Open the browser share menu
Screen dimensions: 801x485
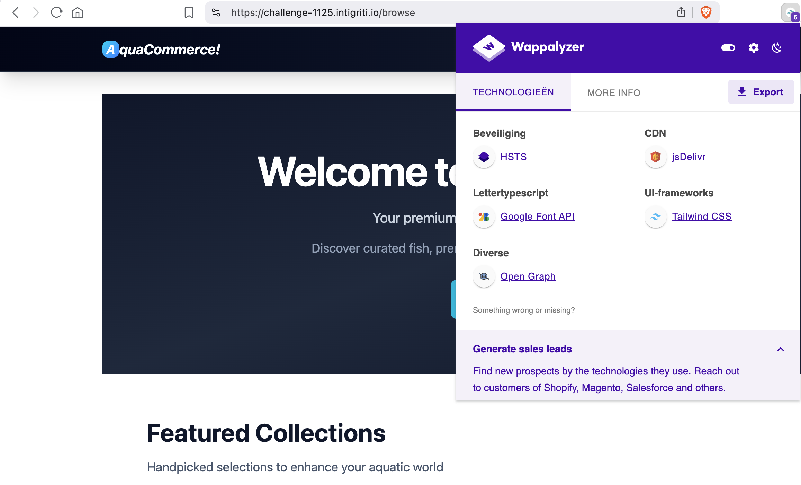pos(681,12)
